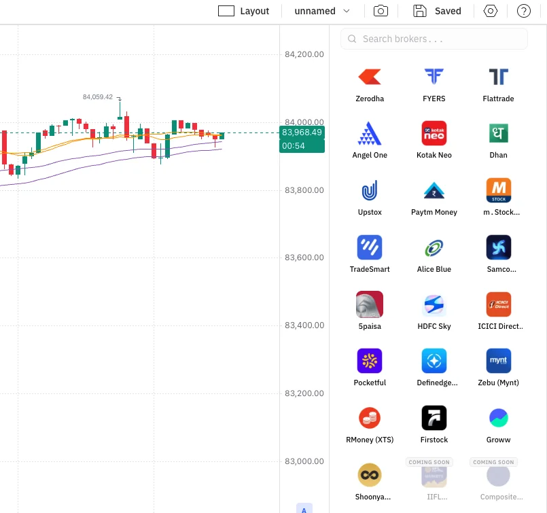This screenshot has height=513, width=547.
Task: Open the Firstock broker logo
Action: coord(434,418)
